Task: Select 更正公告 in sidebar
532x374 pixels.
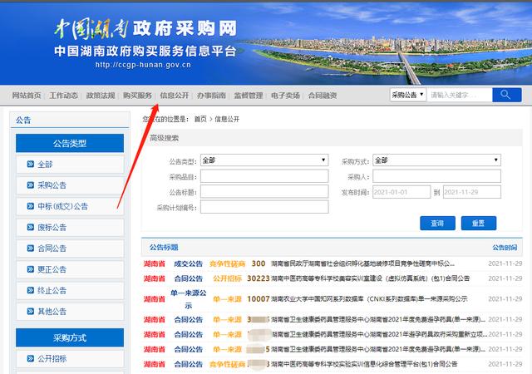Action: [70, 269]
